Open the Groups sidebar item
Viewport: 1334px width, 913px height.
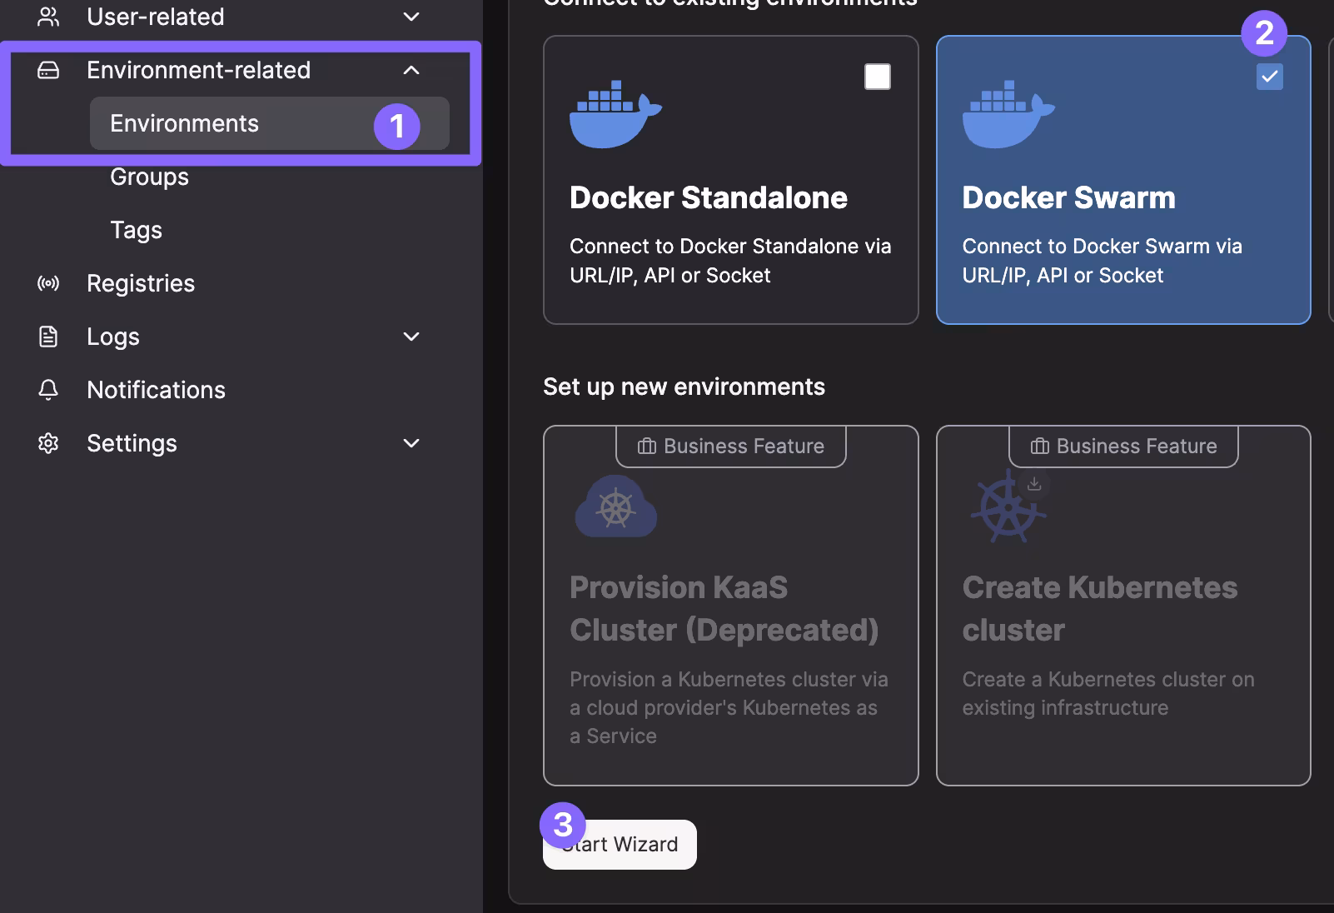150,177
